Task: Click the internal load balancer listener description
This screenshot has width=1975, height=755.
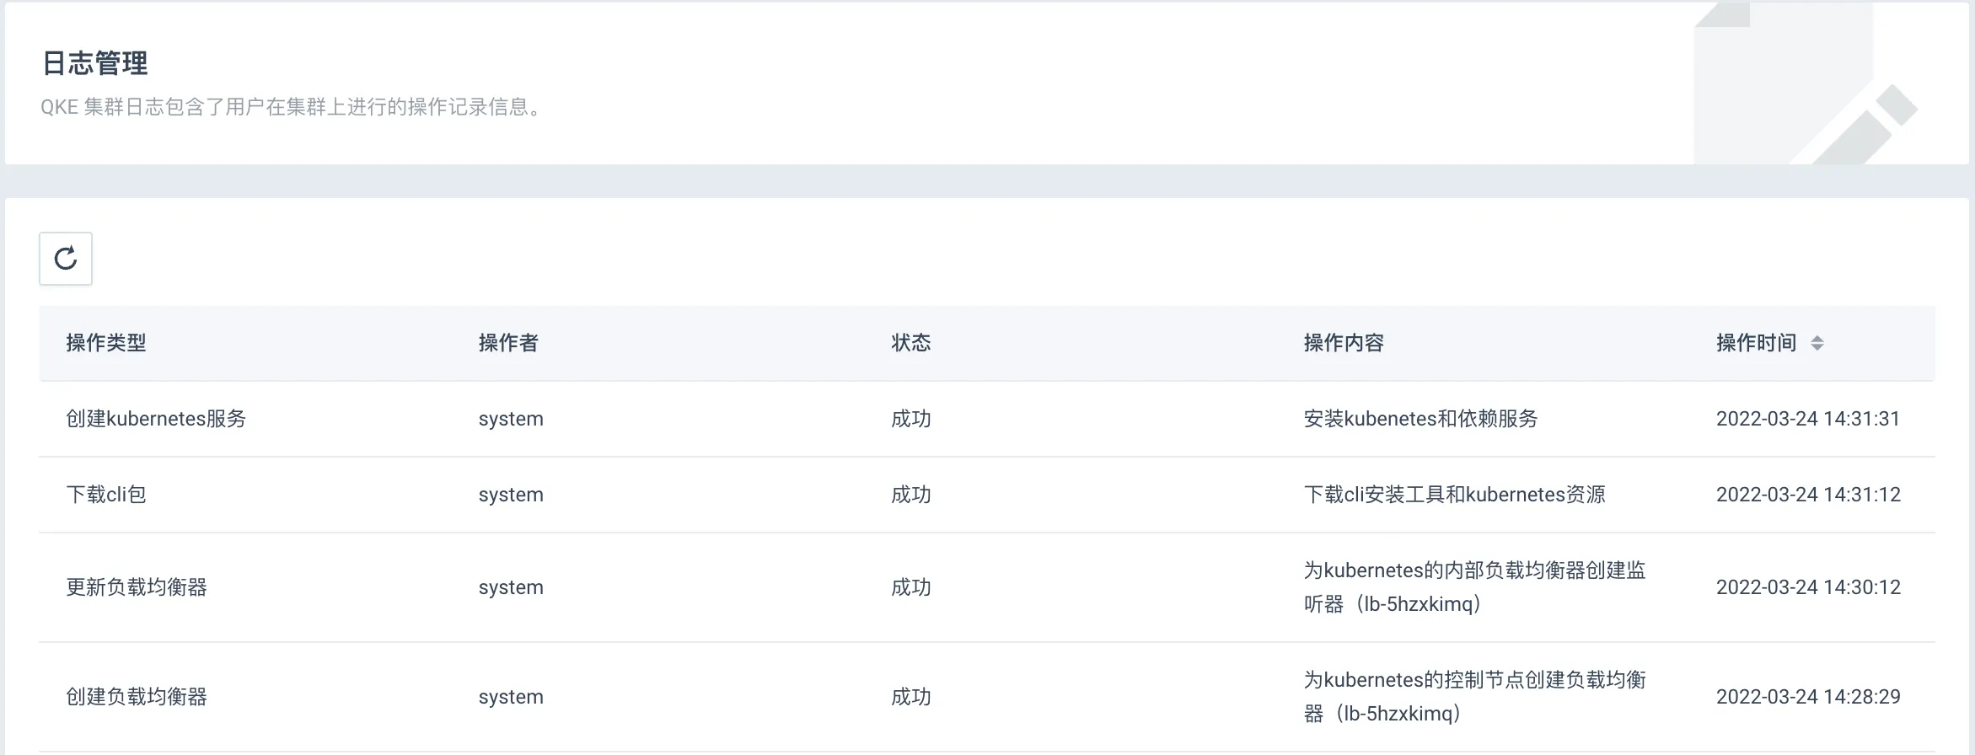Action: [1474, 587]
